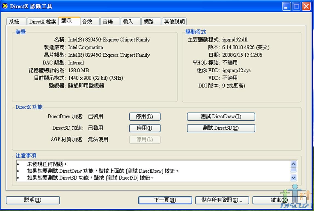Click display mode 1440 x 900 value
Viewport: 314px width, 211px height.
96,78
